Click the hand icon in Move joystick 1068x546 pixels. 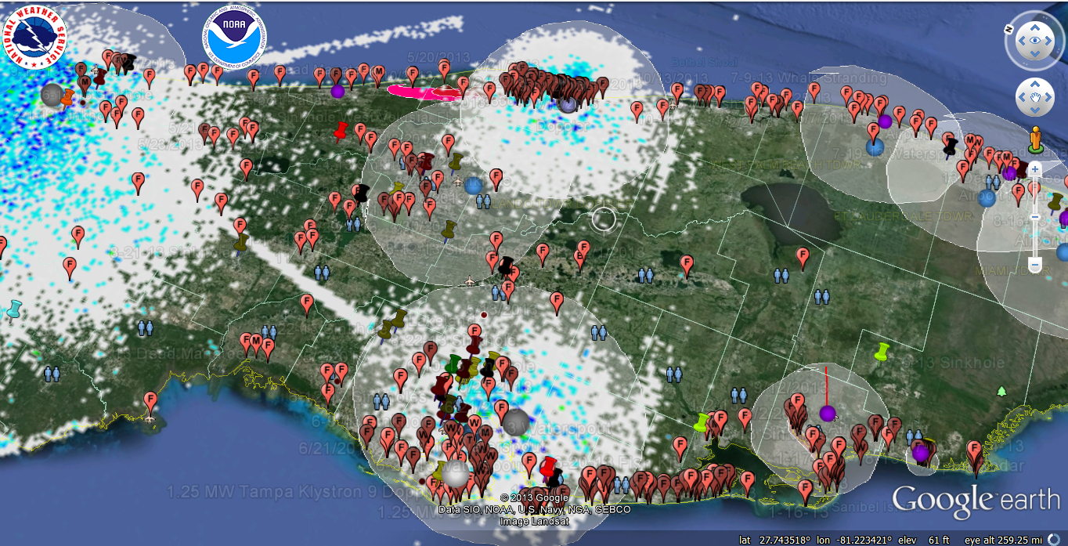[1035, 97]
